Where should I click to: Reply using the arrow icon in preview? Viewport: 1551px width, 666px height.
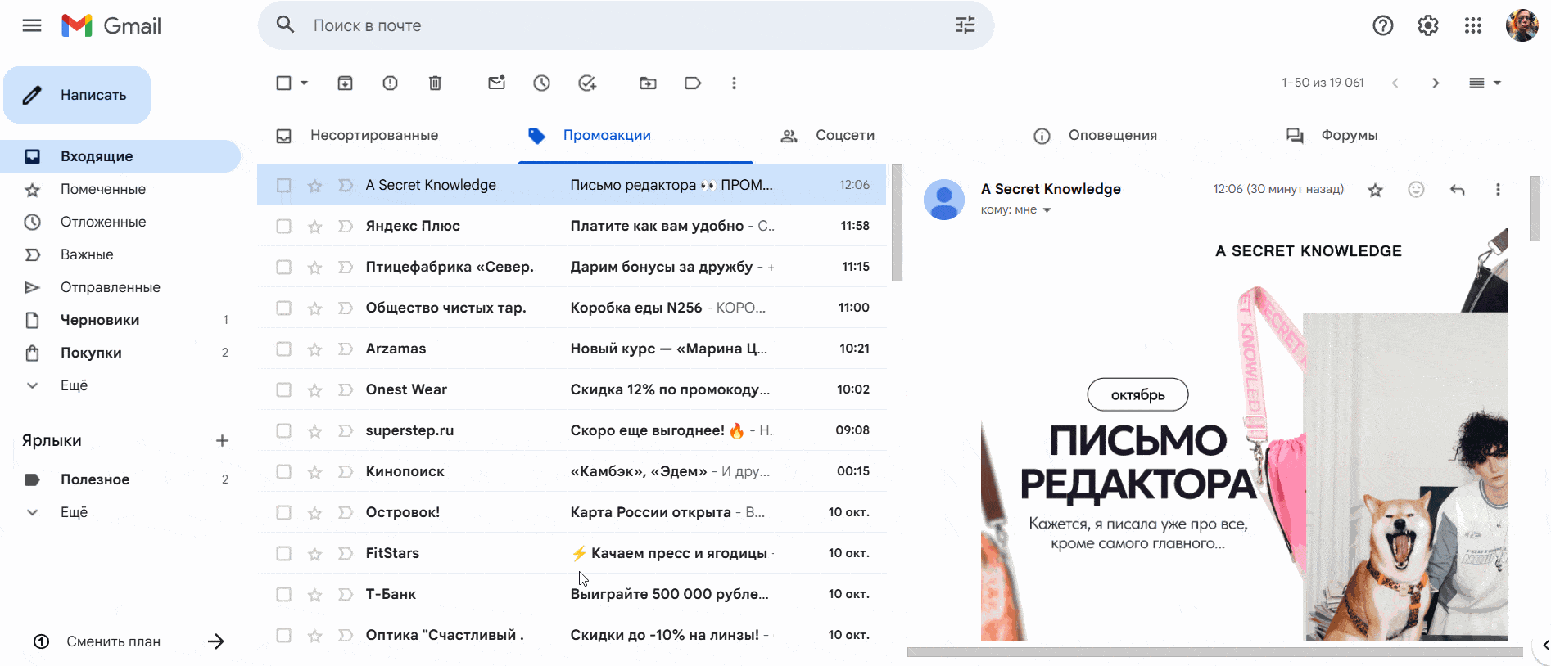1457,190
